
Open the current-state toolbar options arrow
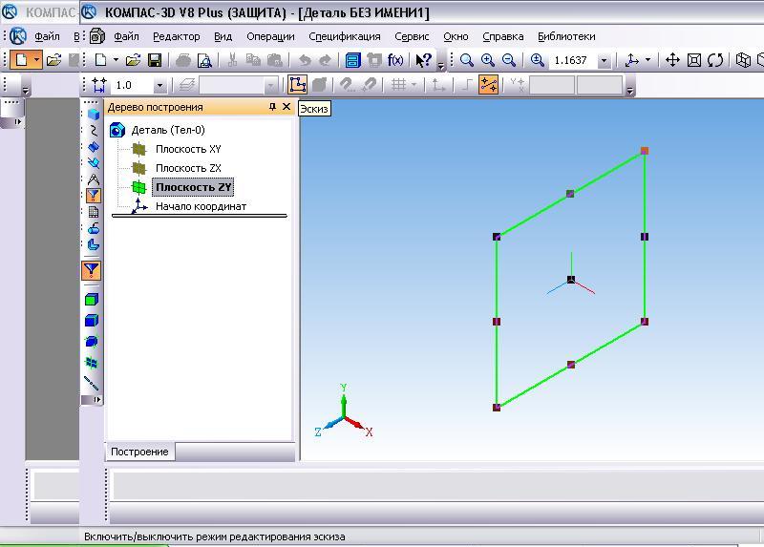(x=630, y=91)
